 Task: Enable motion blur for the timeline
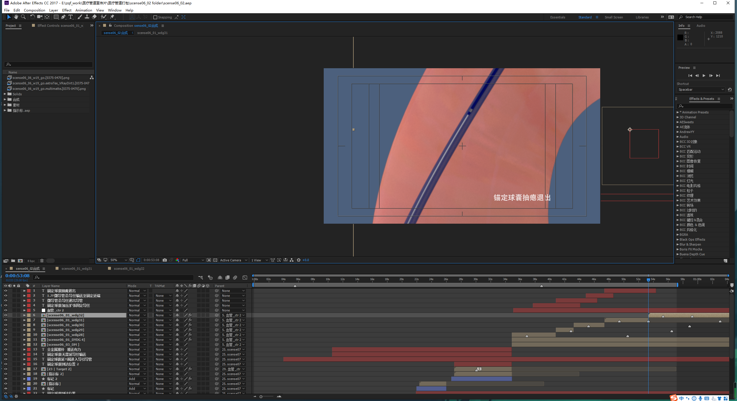tap(235, 278)
